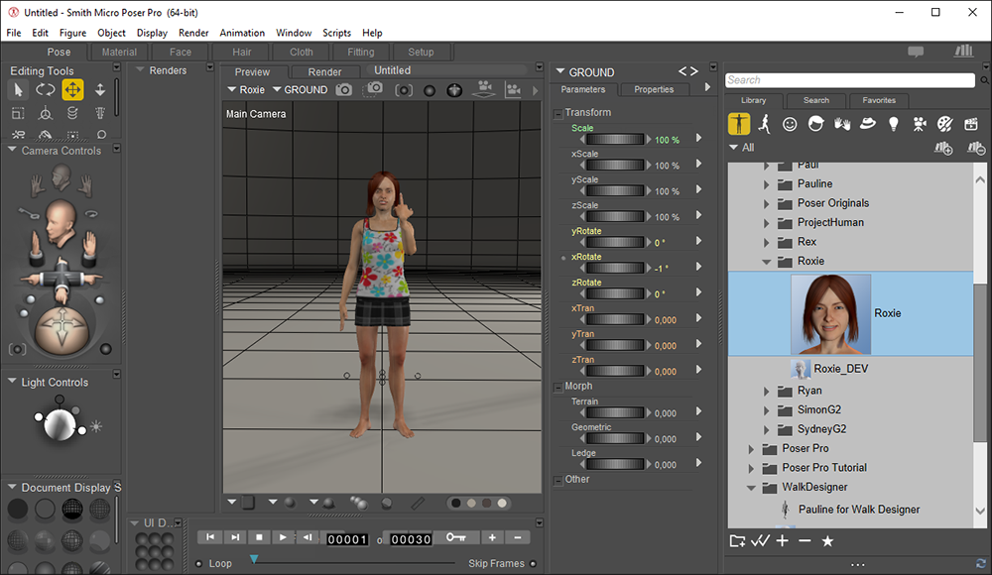Expand the Poser Pro Tutorial folder
Image resolution: width=992 pixels, height=575 pixels.
(x=751, y=469)
